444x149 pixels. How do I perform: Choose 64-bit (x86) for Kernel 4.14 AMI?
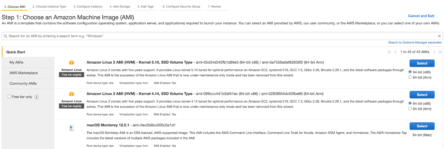(410, 103)
